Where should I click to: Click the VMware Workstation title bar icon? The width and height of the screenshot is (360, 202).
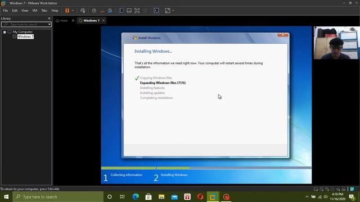3,3
